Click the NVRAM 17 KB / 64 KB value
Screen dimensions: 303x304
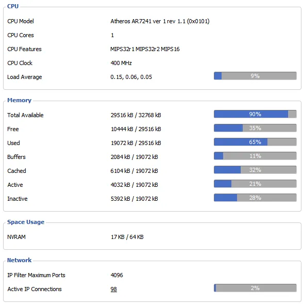pos(127,237)
